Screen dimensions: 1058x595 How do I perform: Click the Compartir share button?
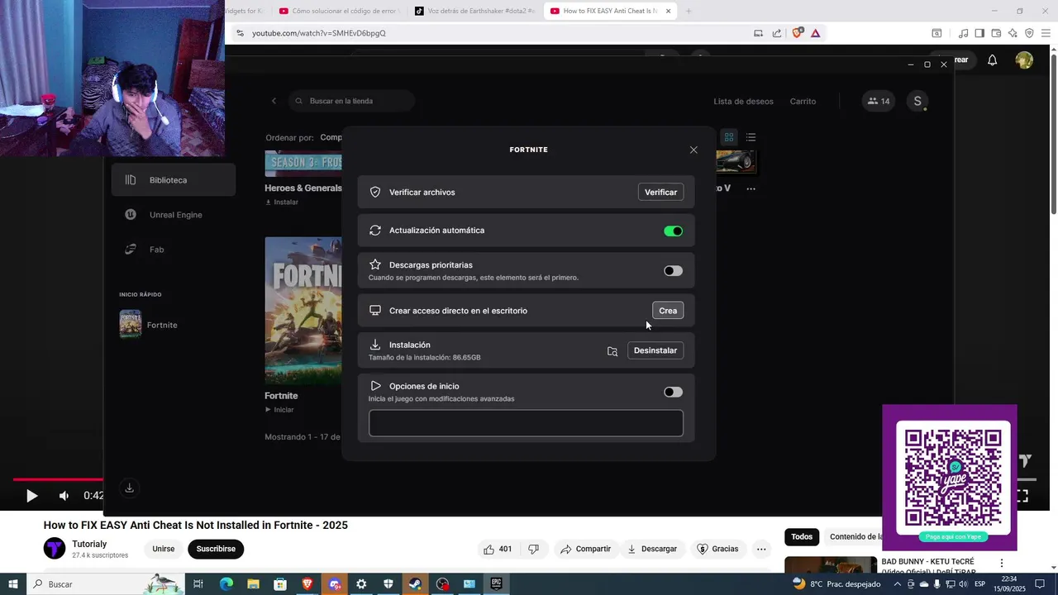pyautogui.click(x=585, y=549)
